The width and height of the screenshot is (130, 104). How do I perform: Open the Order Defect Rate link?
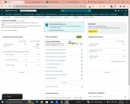pos(9,44)
